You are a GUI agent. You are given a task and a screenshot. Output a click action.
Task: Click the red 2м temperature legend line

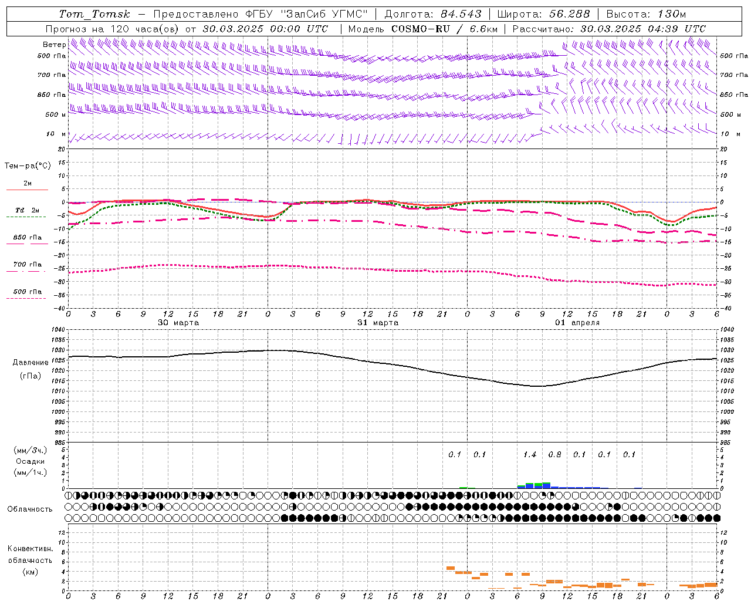coord(27,190)
